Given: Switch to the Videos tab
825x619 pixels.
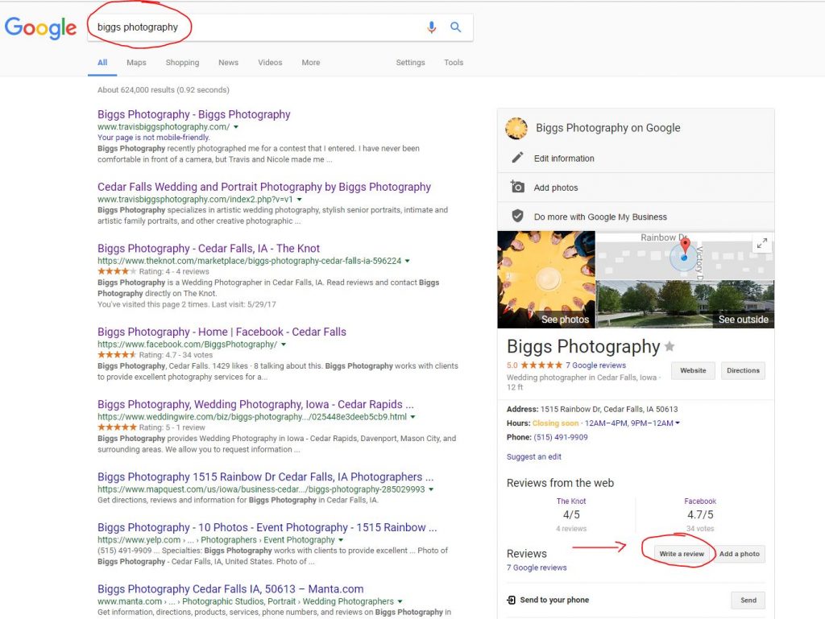Looking at the screenshot, I should (x=270, y=63).
